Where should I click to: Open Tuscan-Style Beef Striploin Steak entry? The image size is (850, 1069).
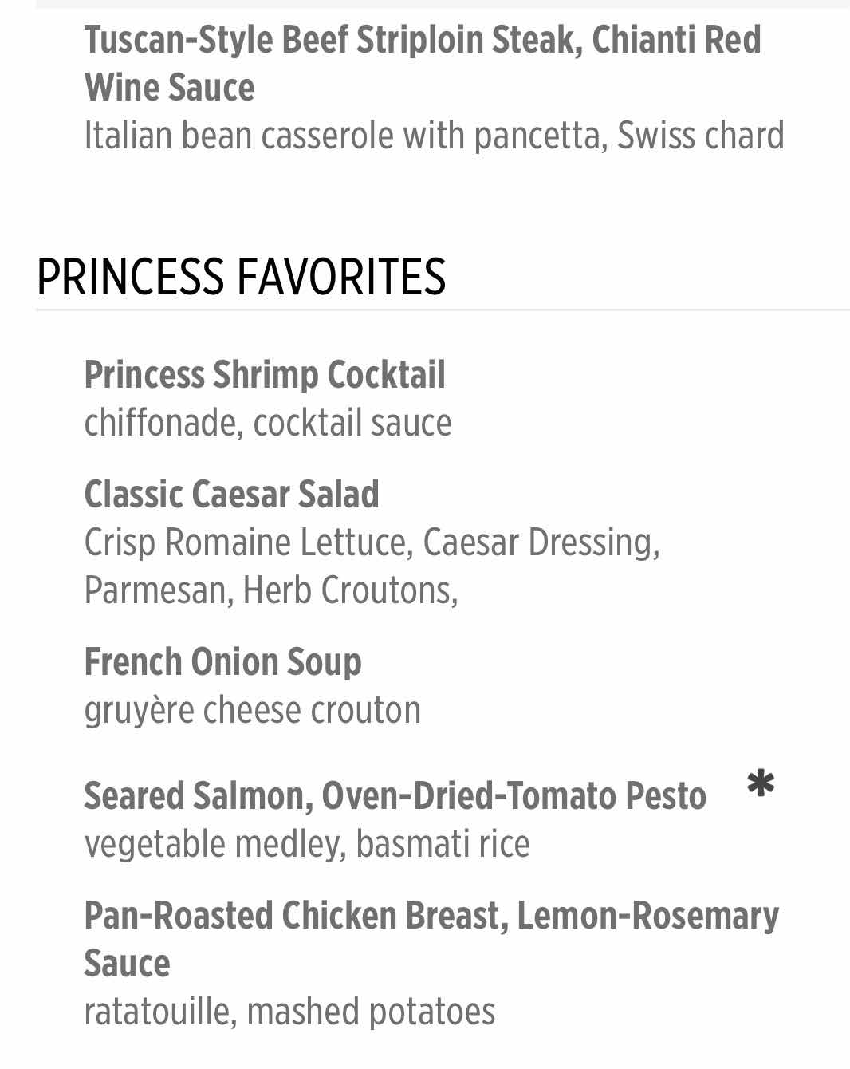(423, 63)
